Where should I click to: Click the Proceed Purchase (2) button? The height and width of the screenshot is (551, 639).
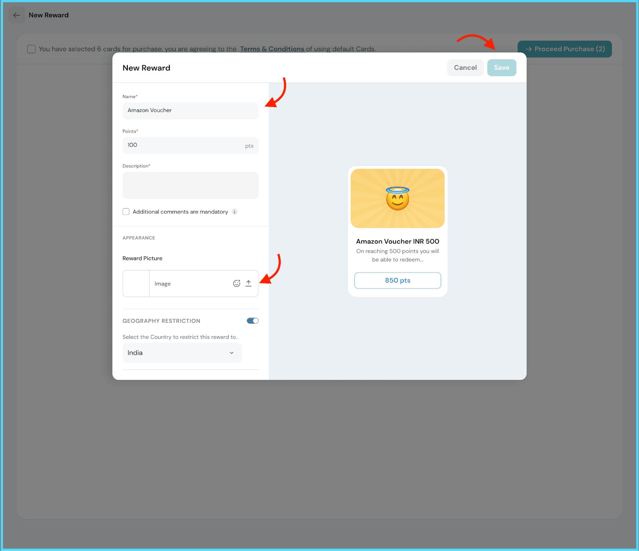pyautogui.click(x=564, y=49)
